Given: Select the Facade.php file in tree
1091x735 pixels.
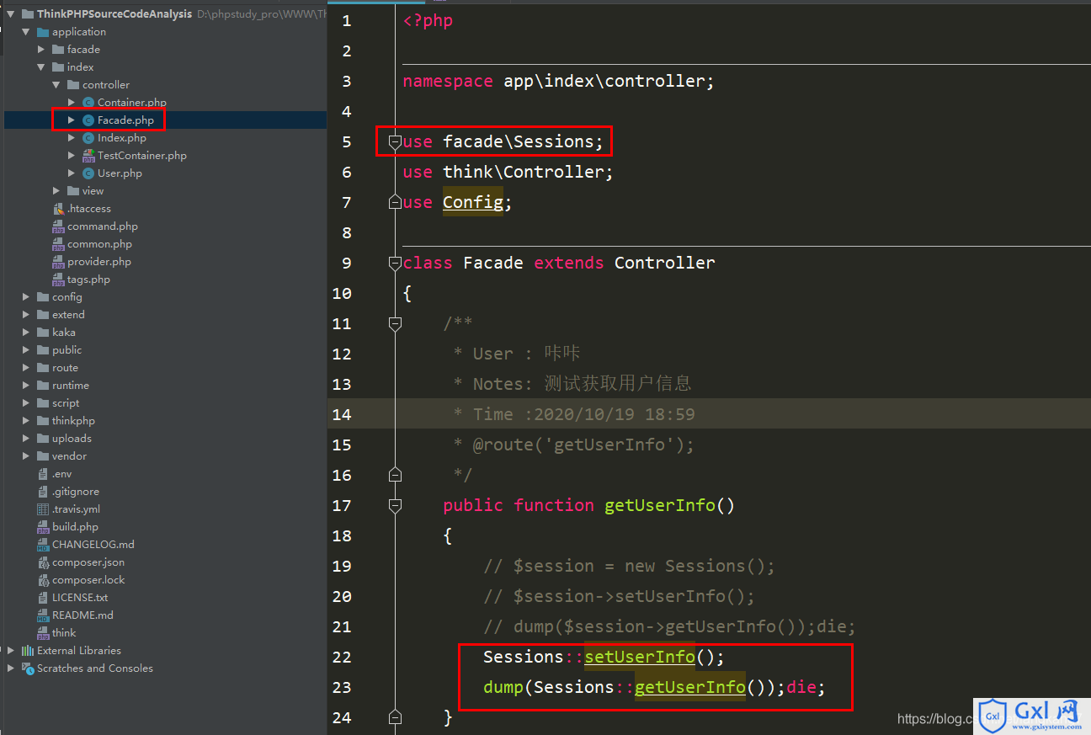Looking at the screenshot, I should point(125,120).
